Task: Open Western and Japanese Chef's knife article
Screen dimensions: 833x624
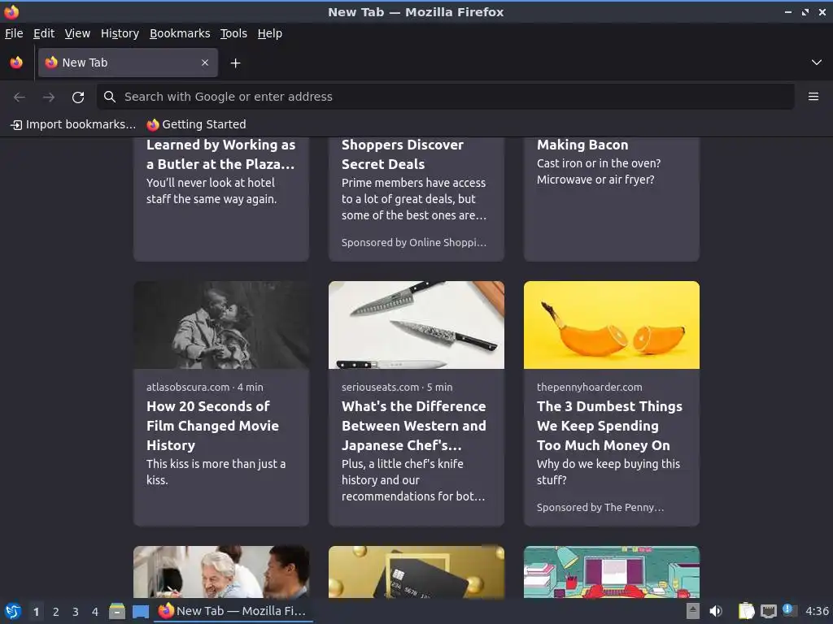Action: [414, 426]
